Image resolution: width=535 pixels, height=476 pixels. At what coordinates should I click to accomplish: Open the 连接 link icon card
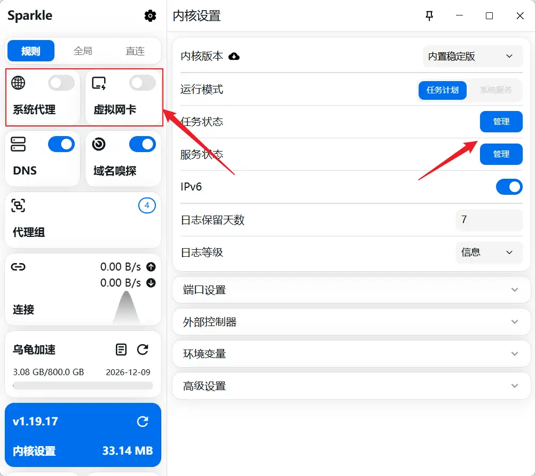click(x=19, y=267)
